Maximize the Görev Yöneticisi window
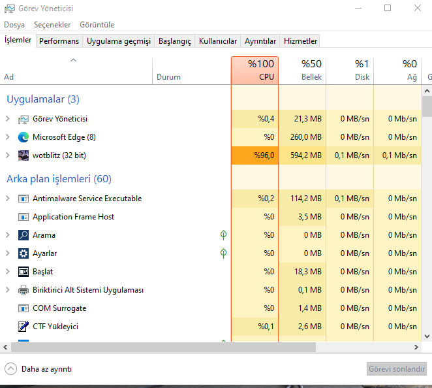432x388 pixels. (x=388, y=8)
